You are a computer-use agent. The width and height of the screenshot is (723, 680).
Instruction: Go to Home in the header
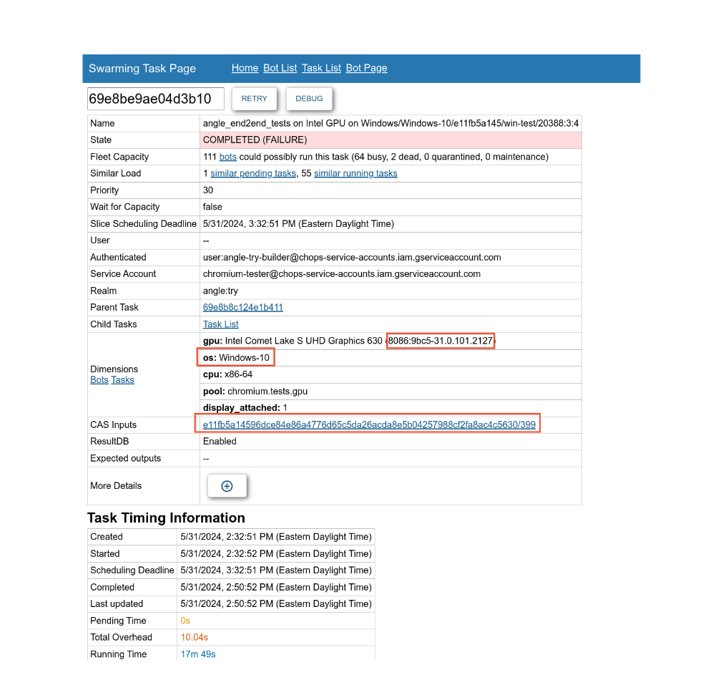tap(245, 68)
